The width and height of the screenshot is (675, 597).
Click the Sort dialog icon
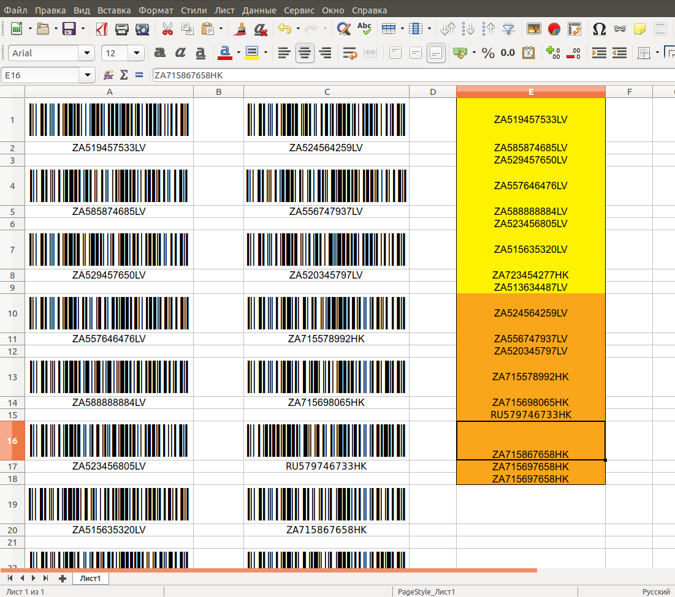coord(448,29)
